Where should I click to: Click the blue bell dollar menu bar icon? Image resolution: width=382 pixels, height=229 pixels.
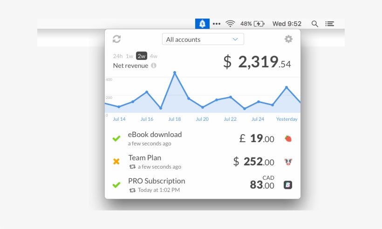202,24
